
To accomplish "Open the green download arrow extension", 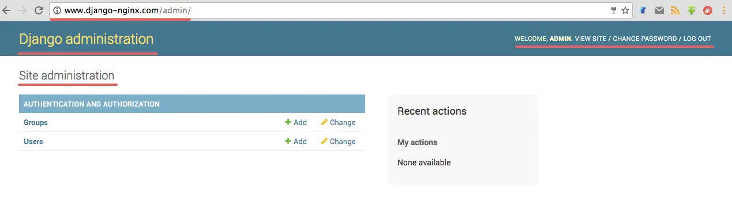I will (691, 10).
